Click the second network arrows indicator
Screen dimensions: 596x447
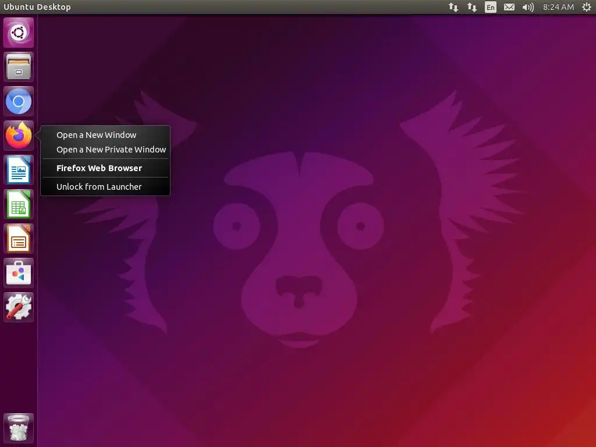(471, 7)
